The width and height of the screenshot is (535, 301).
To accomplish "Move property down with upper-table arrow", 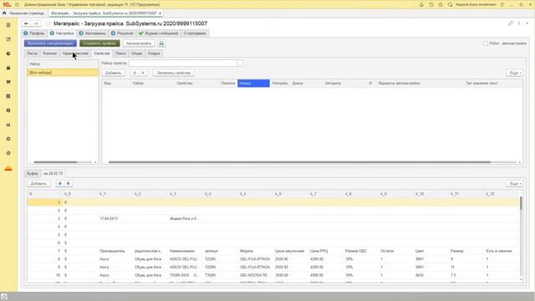I will point(143,73).
